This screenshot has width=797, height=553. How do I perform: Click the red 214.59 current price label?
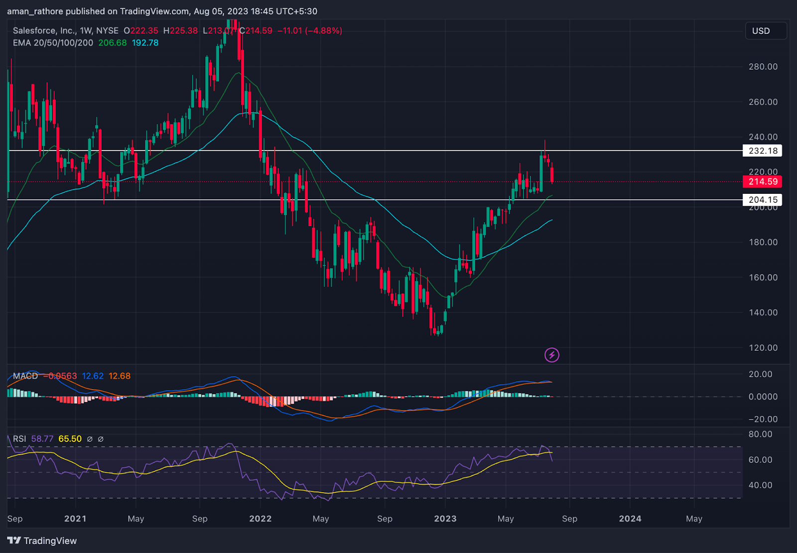(x=762, y=182)
